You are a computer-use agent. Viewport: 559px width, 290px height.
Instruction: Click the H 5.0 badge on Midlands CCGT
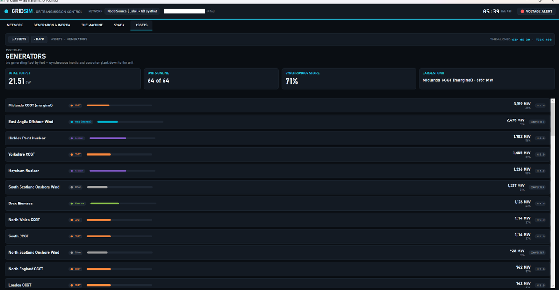pos(540,105)
